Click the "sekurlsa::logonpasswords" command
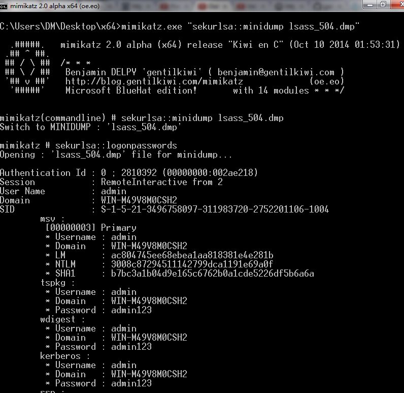Screen dimensions: 404x393 click(x=116, y=145)
